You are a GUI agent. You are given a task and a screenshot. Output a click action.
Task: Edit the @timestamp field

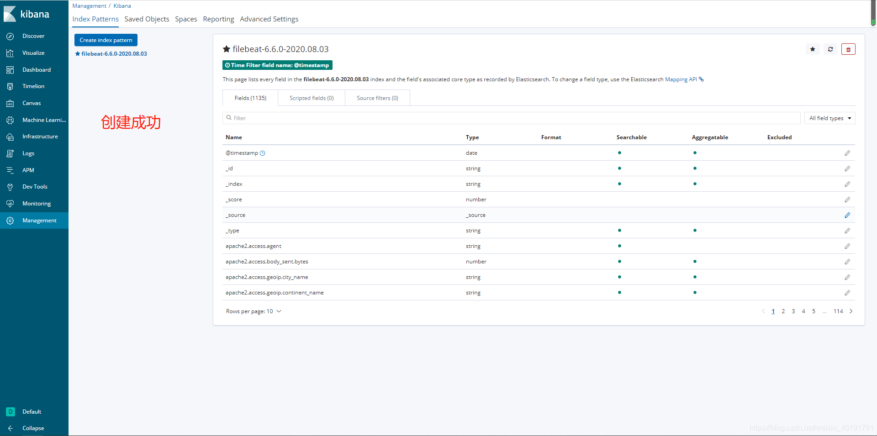coord(847,153)
